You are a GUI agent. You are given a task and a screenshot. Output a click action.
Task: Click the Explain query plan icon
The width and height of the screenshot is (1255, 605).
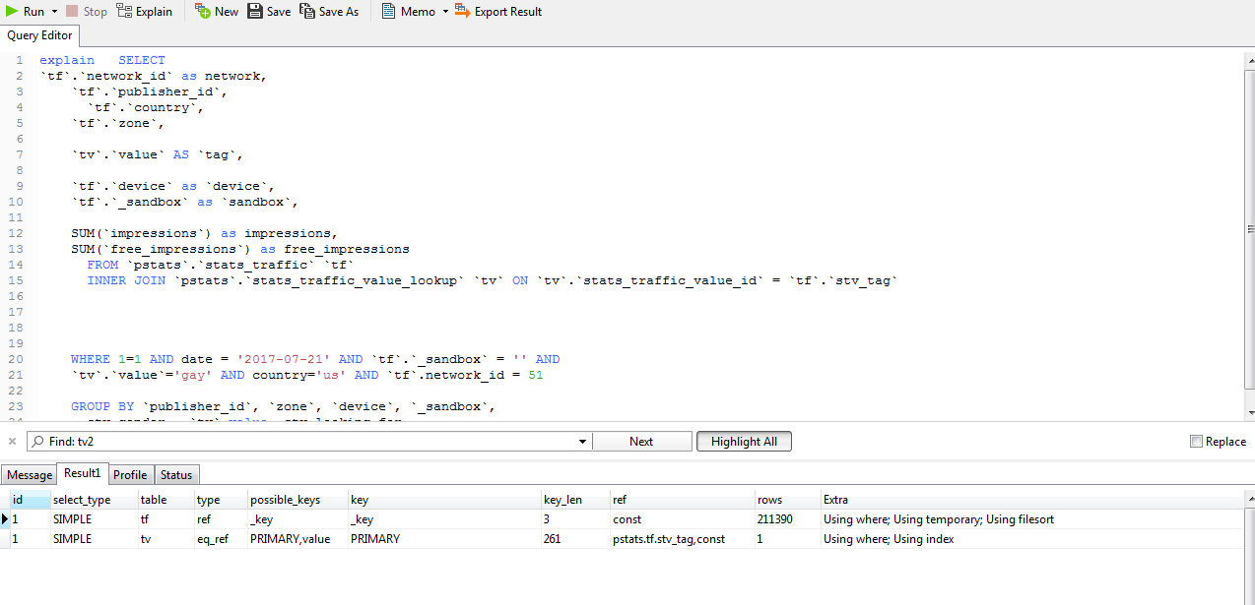point(124,12)
